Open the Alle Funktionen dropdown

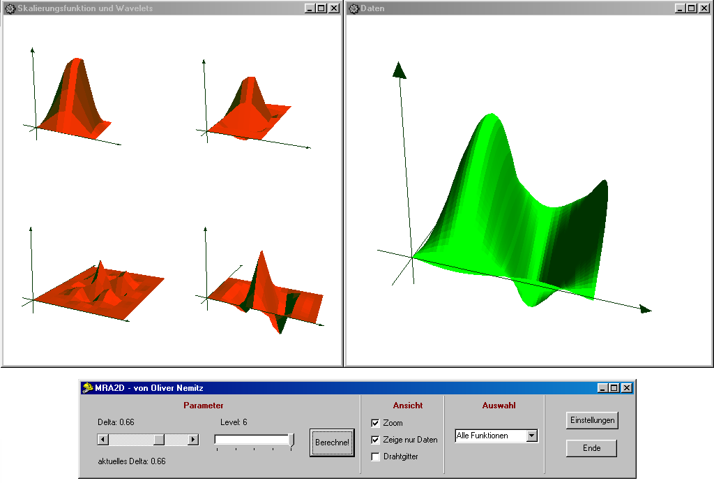pyautogui.click(x=532, y=436)
